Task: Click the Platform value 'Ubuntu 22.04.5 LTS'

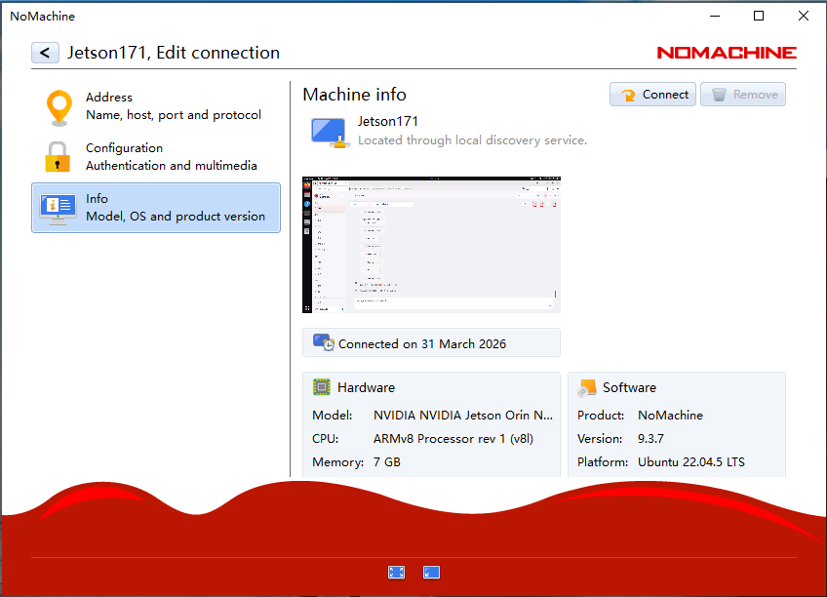Action: click(x=691, y=462)
